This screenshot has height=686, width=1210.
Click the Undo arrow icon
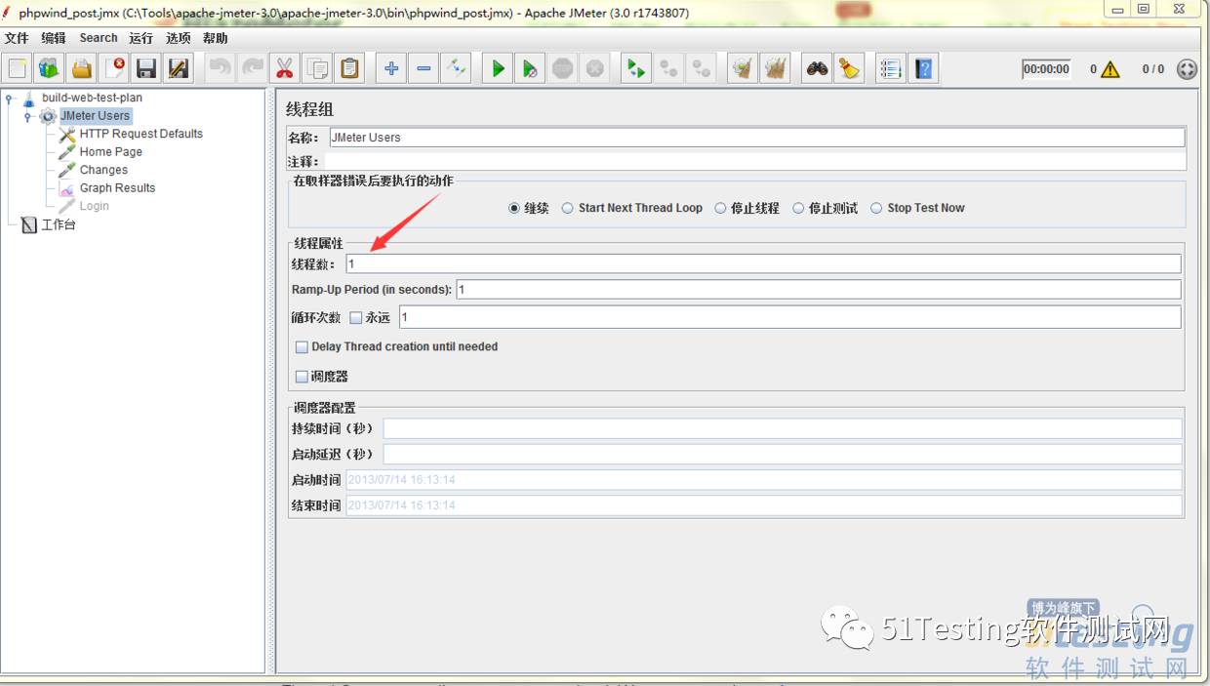point(221,68)
